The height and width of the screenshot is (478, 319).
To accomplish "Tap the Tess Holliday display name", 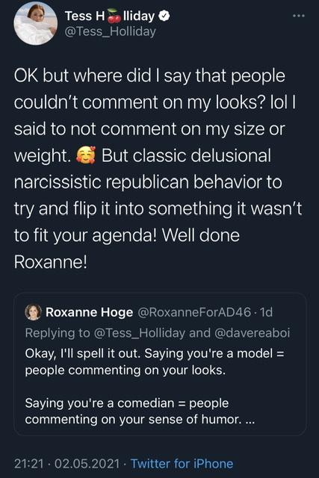I will coord(110,16).
